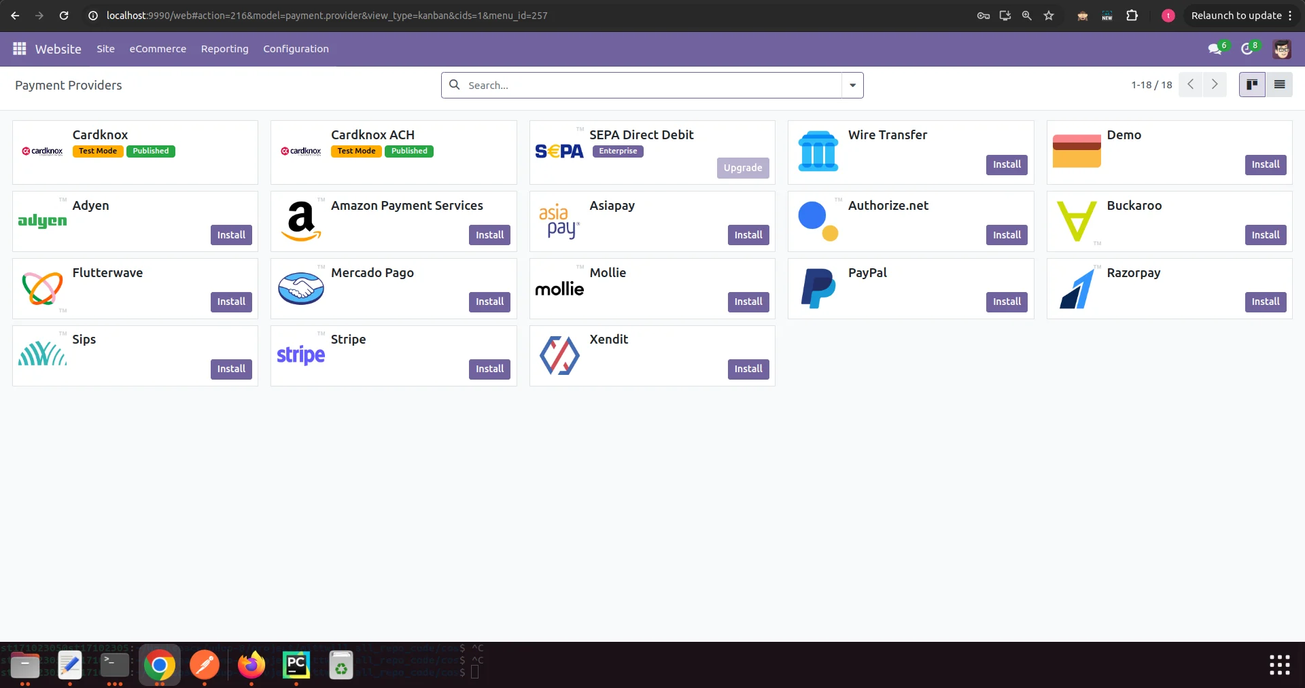The image size is (1305, 688).
Task: Install the Wire Transfer provider
Action: tap(1007, 164)
